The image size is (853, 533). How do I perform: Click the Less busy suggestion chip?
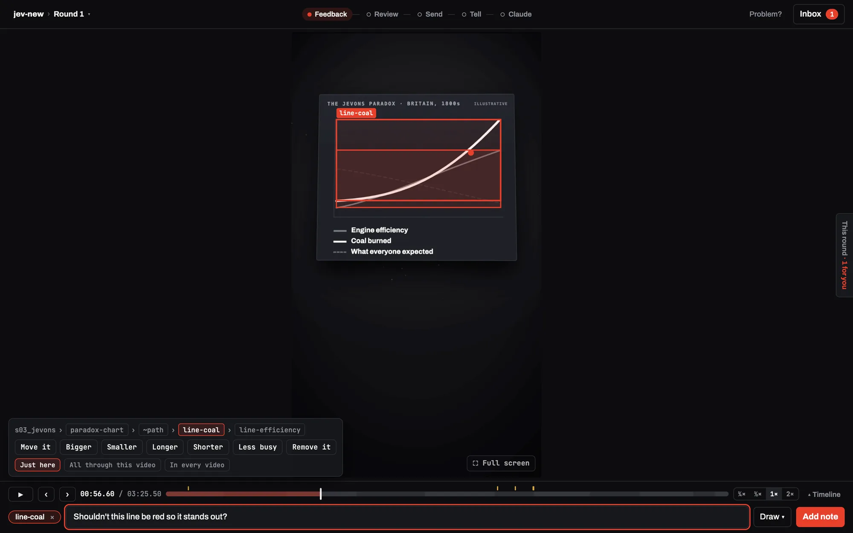tap(257, 447)
